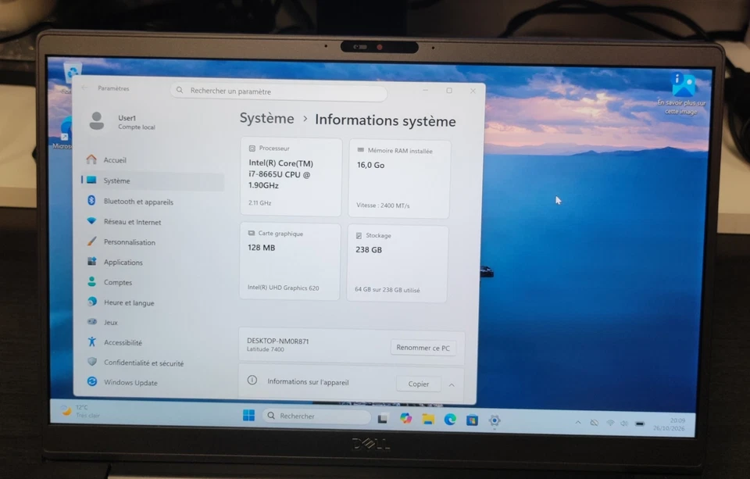Click the Renommer ce PC button
Screen dimensions: 750x479
(423, 348)
